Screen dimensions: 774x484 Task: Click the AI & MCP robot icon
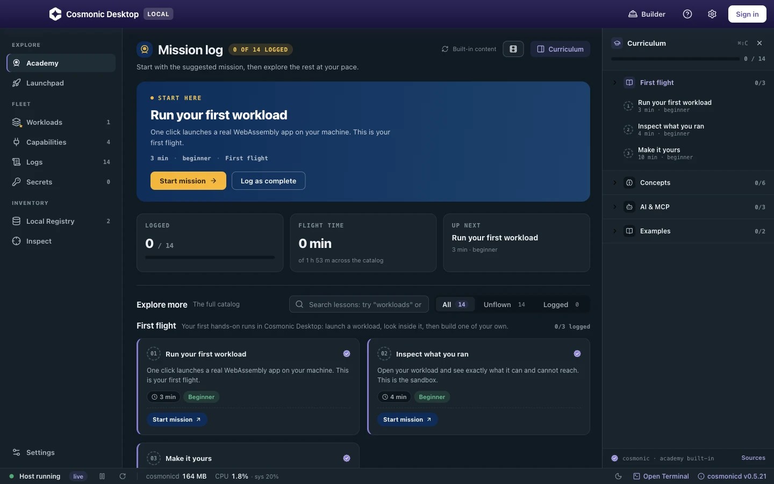click(629, 207)
